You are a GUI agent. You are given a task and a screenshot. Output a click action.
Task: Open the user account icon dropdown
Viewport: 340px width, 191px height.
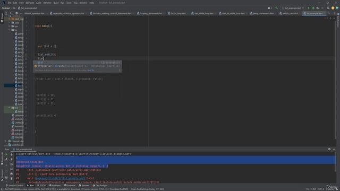(269, 8)
